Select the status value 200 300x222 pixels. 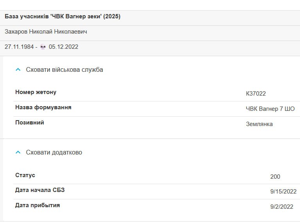pyautogui.click(x=275, y=177)
